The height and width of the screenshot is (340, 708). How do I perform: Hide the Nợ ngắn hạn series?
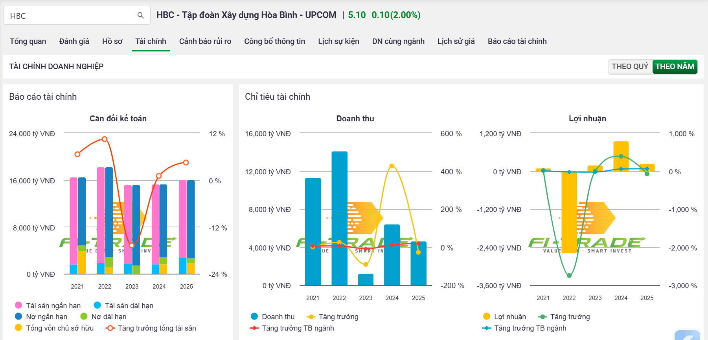[41, 316]
